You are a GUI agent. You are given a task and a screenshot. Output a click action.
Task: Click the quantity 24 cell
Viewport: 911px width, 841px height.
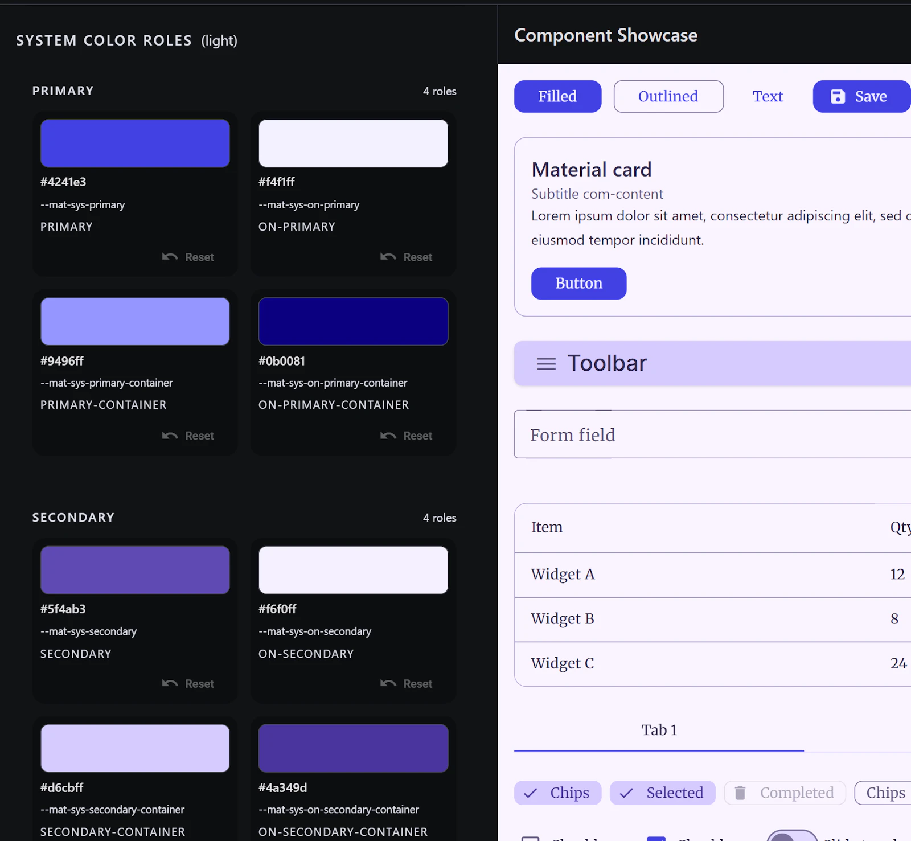click(898, 664)
